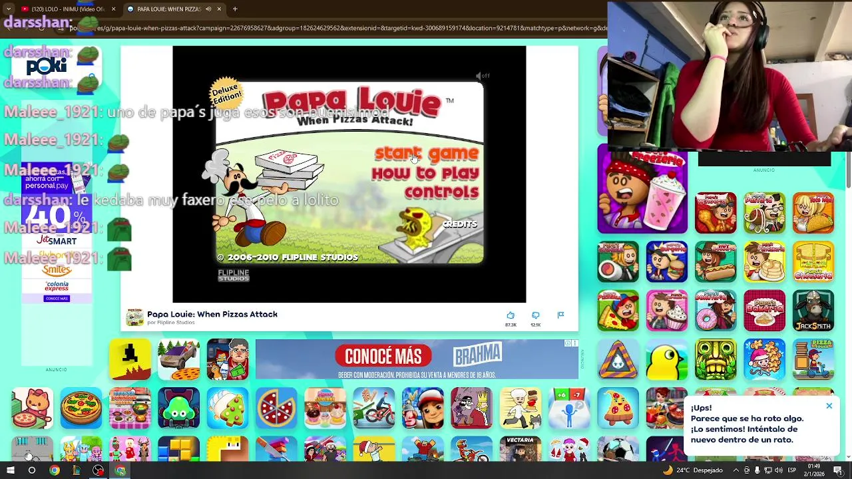Click the CONOCÉ MÁS Brahma ad button
852x479 pixels.
point(383,356)
